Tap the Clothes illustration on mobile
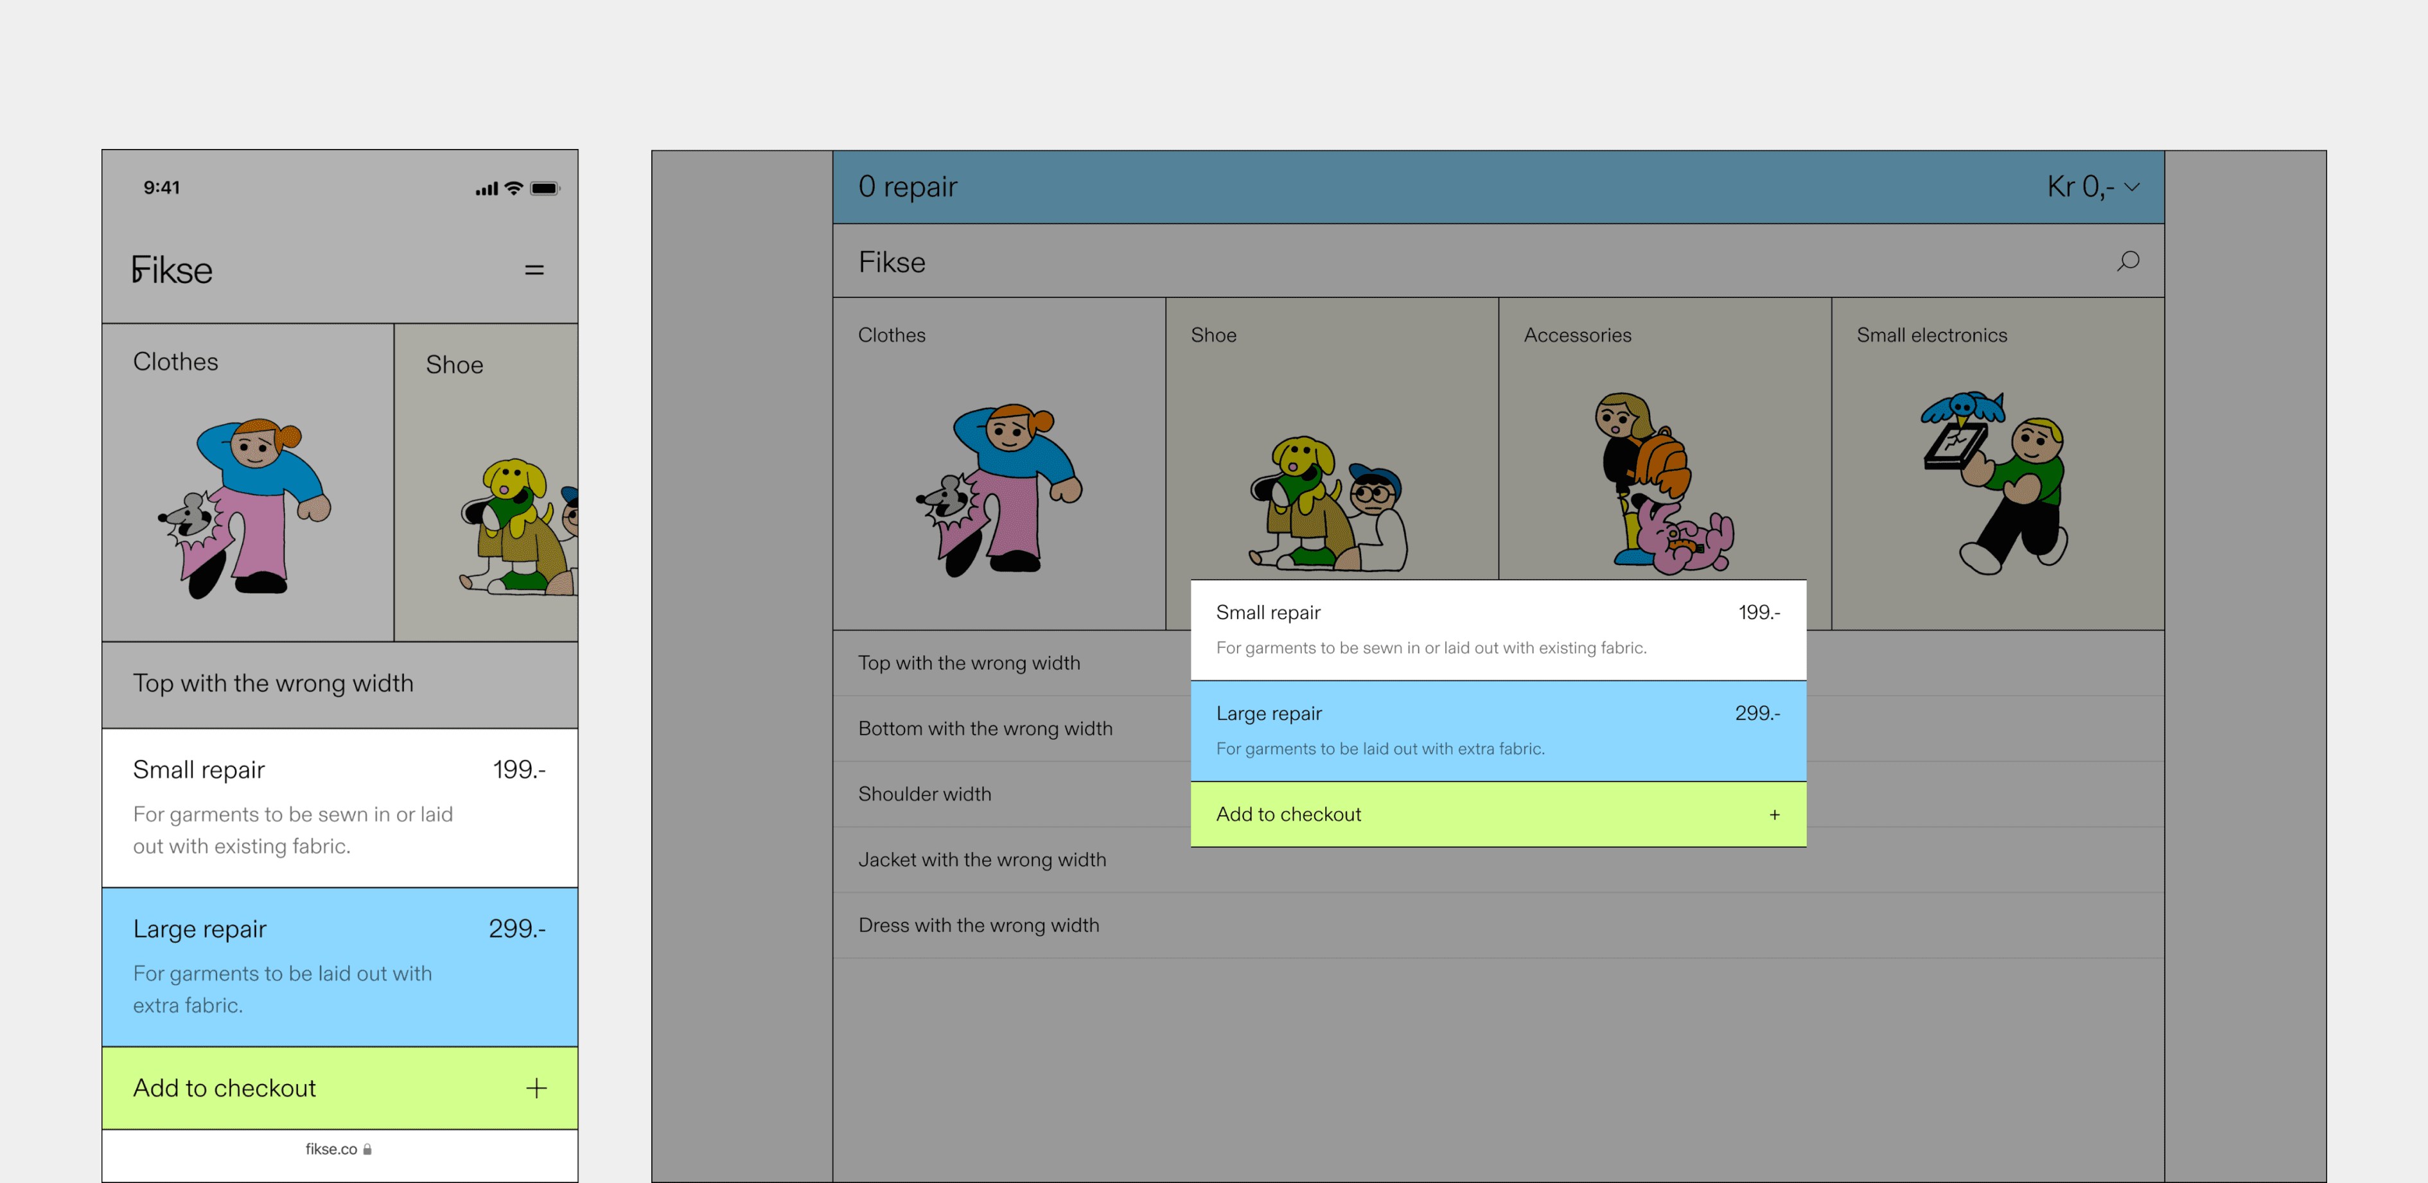The height and width of the screenshot is (1183, 2428). pos(247,504)
